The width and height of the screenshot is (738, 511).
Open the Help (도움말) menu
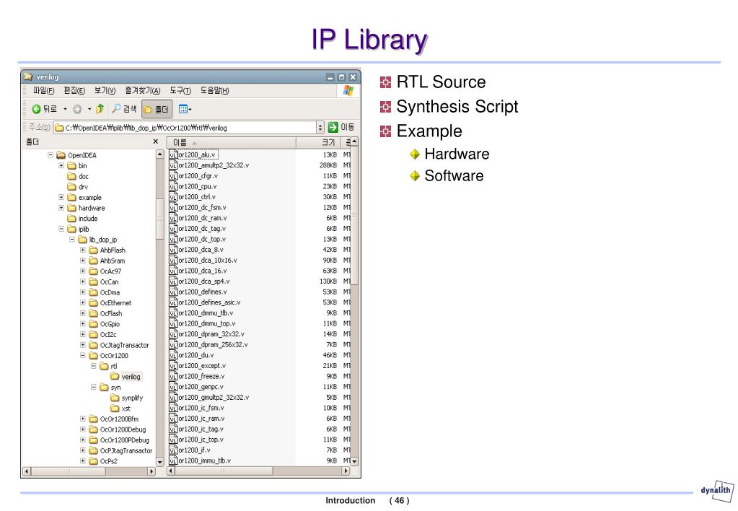click(215, 90)
